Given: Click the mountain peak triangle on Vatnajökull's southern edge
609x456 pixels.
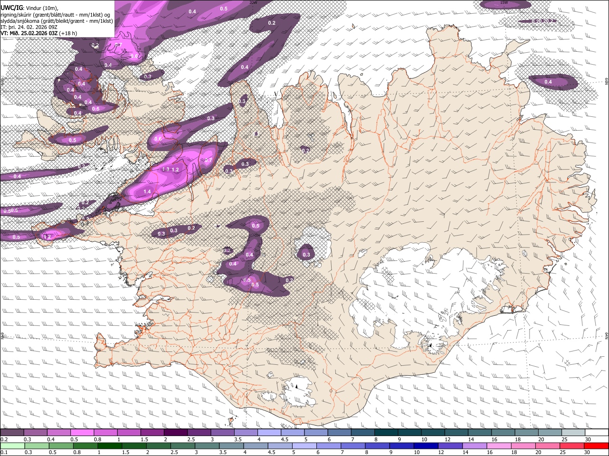Looking at the screenshot, I should pyautogui.click(x=430, y=345).
